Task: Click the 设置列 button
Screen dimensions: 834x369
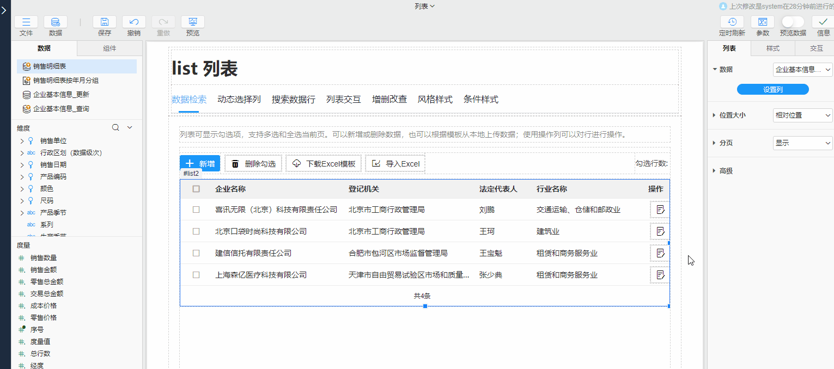Action: pyautogui.click(x=772, y=90)
